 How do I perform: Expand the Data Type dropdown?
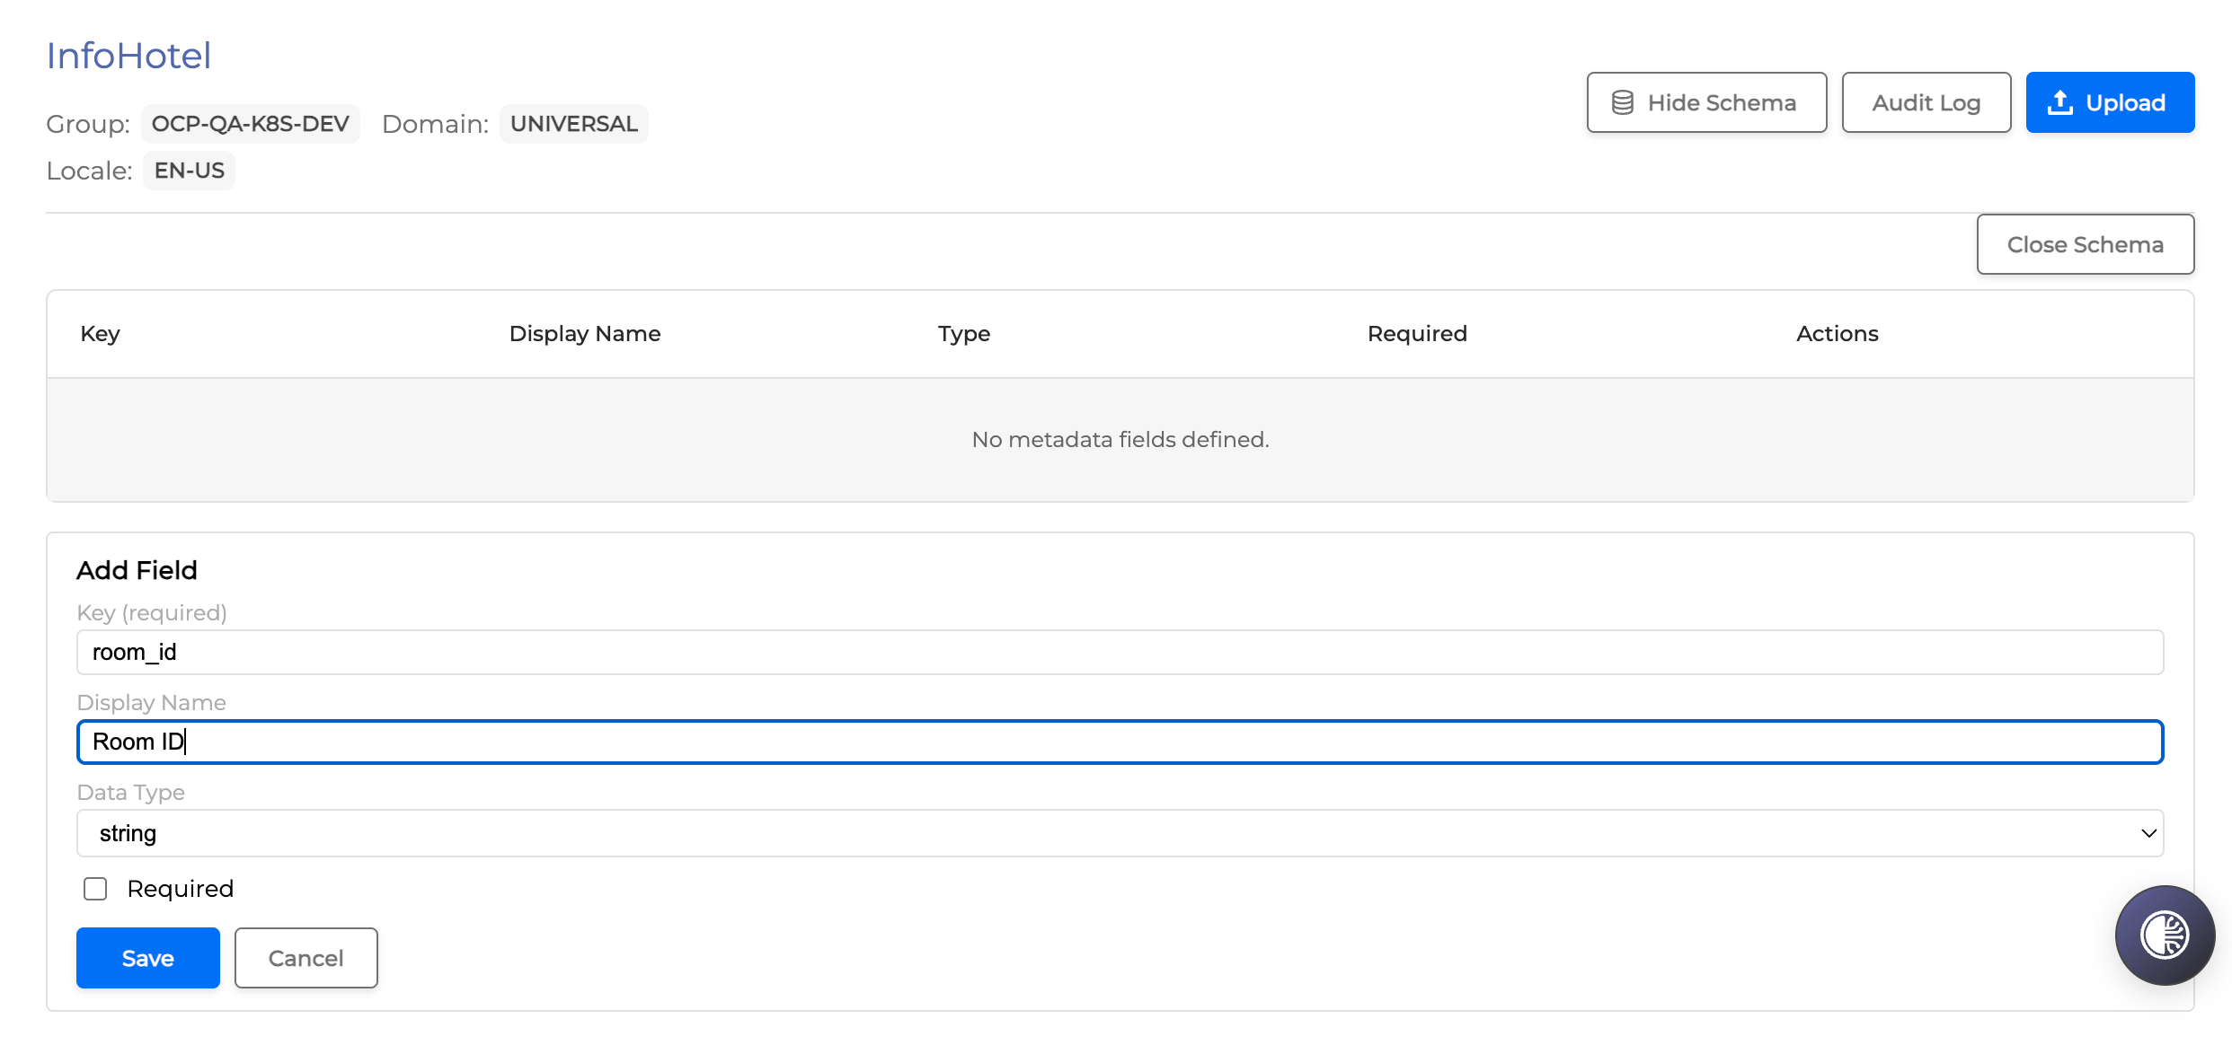point(1119,833)
